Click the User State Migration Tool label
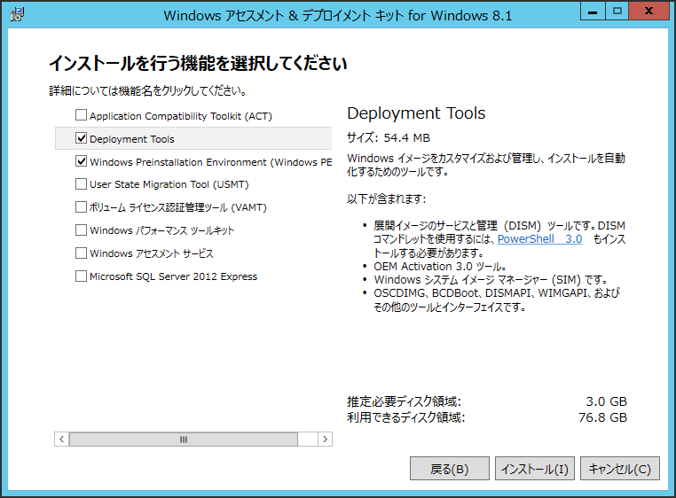Image resolution: width=676 pixels, height=498 pixels. [x=169, y=184]
